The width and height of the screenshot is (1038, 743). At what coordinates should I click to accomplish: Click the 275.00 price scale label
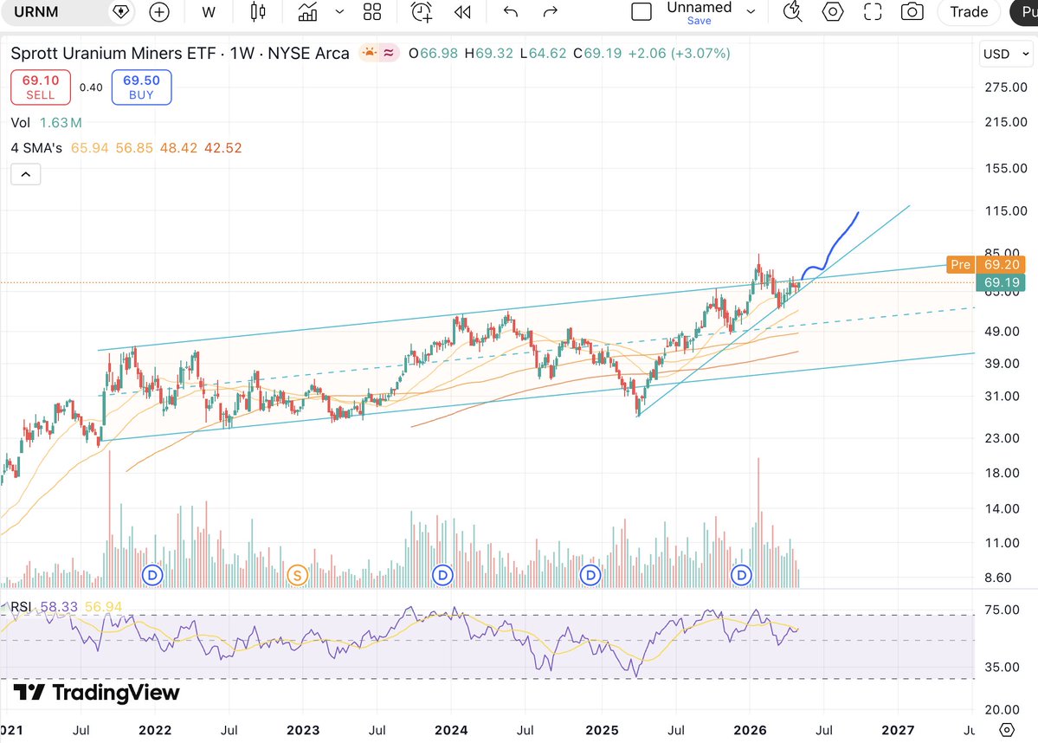click(x=1006, y=87)
